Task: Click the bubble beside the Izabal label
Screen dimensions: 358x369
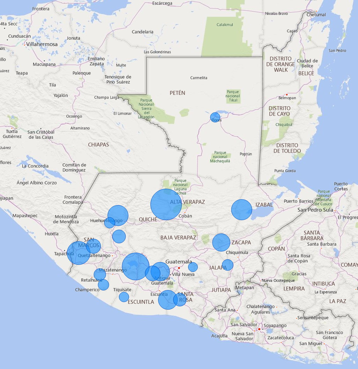Action: pyautogui.click(x=242, y=210)
